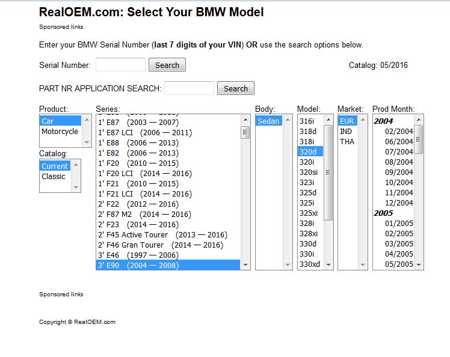
Task: Select Classic in the Catalog list
Action: point(55,176)
